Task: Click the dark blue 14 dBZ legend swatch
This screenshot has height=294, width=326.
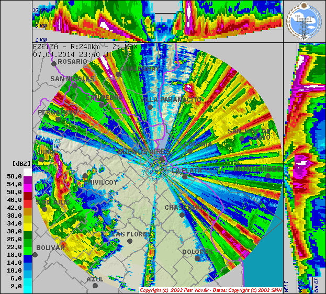Action: (x=28, y=258)
